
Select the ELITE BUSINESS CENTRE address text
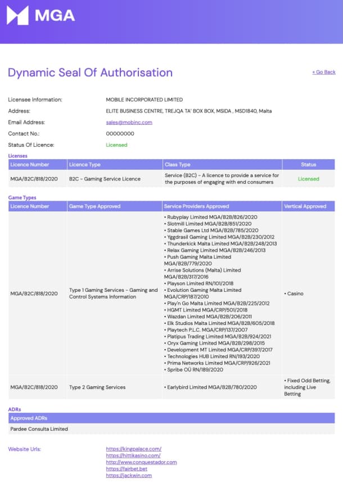click(x=189, y=111)
